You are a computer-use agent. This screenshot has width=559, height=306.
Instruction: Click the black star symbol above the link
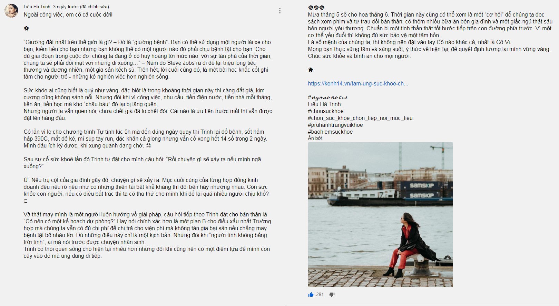311,70
